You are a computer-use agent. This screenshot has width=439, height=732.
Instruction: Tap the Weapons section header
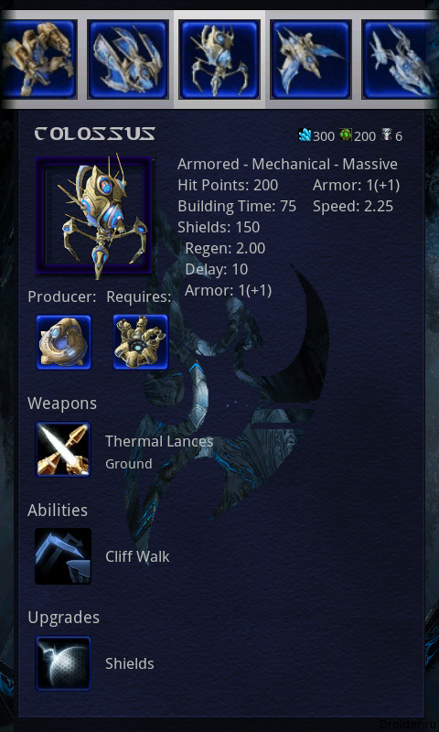(62, 404)
